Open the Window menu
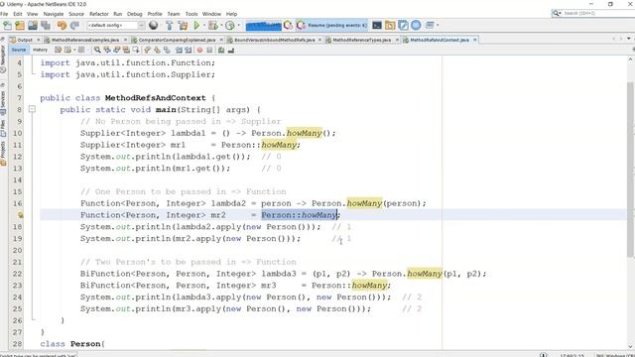This screenshot has height=357, width=635. click(x=211, y=14)
